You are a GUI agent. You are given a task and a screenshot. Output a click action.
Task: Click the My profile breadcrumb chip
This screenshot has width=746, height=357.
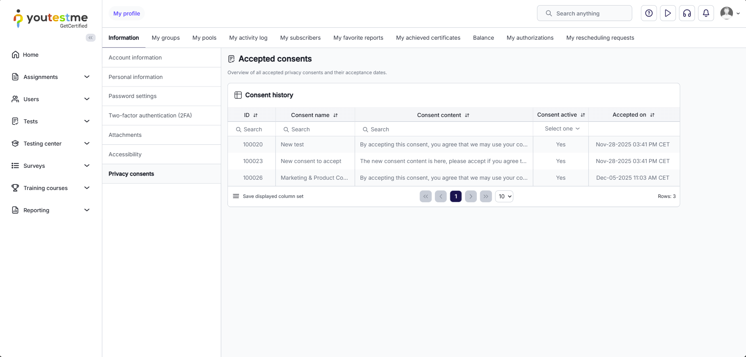pos(127,13)
